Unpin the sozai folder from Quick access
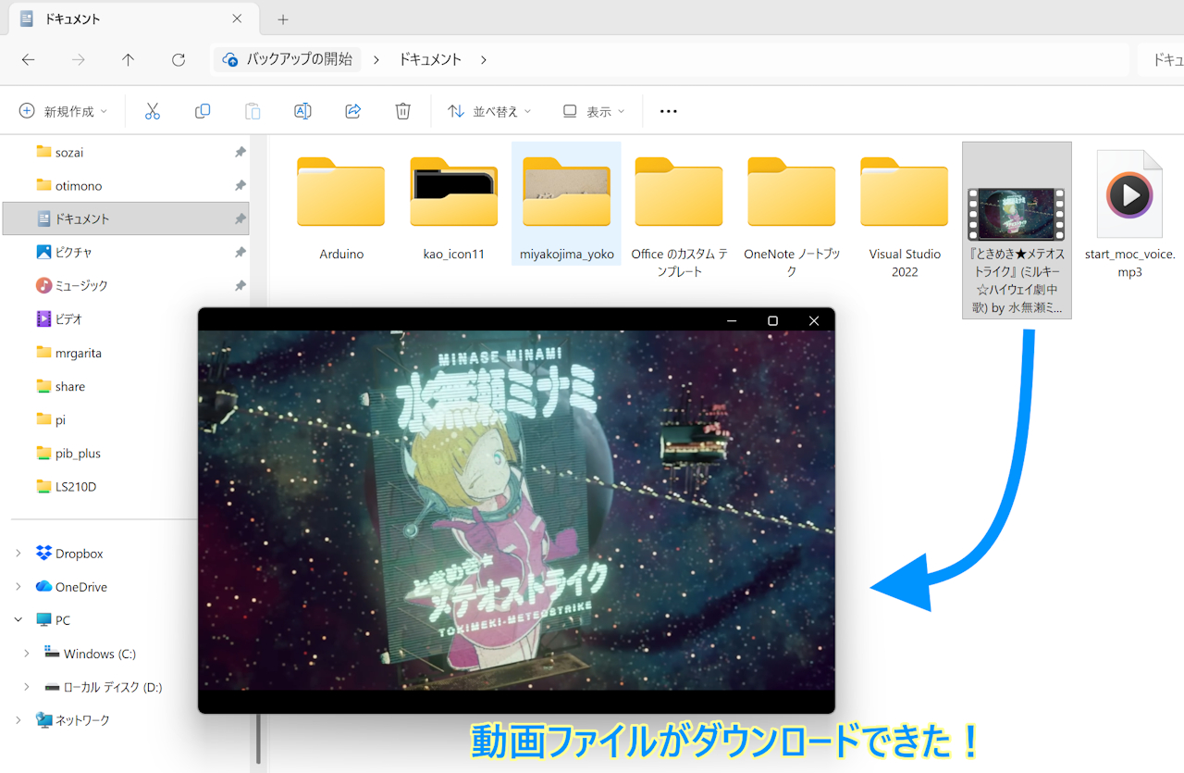Viewport: 1184px width, 773px height. pos(240,152)
